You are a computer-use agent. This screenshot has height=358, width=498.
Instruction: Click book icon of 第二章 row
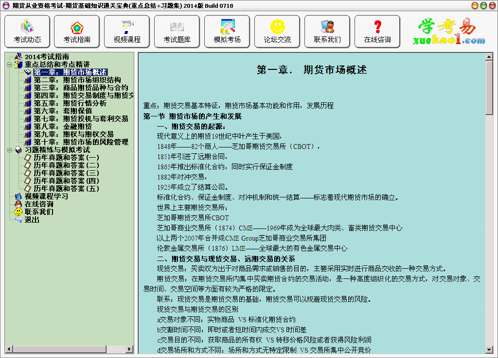click(x=28, y=80)
